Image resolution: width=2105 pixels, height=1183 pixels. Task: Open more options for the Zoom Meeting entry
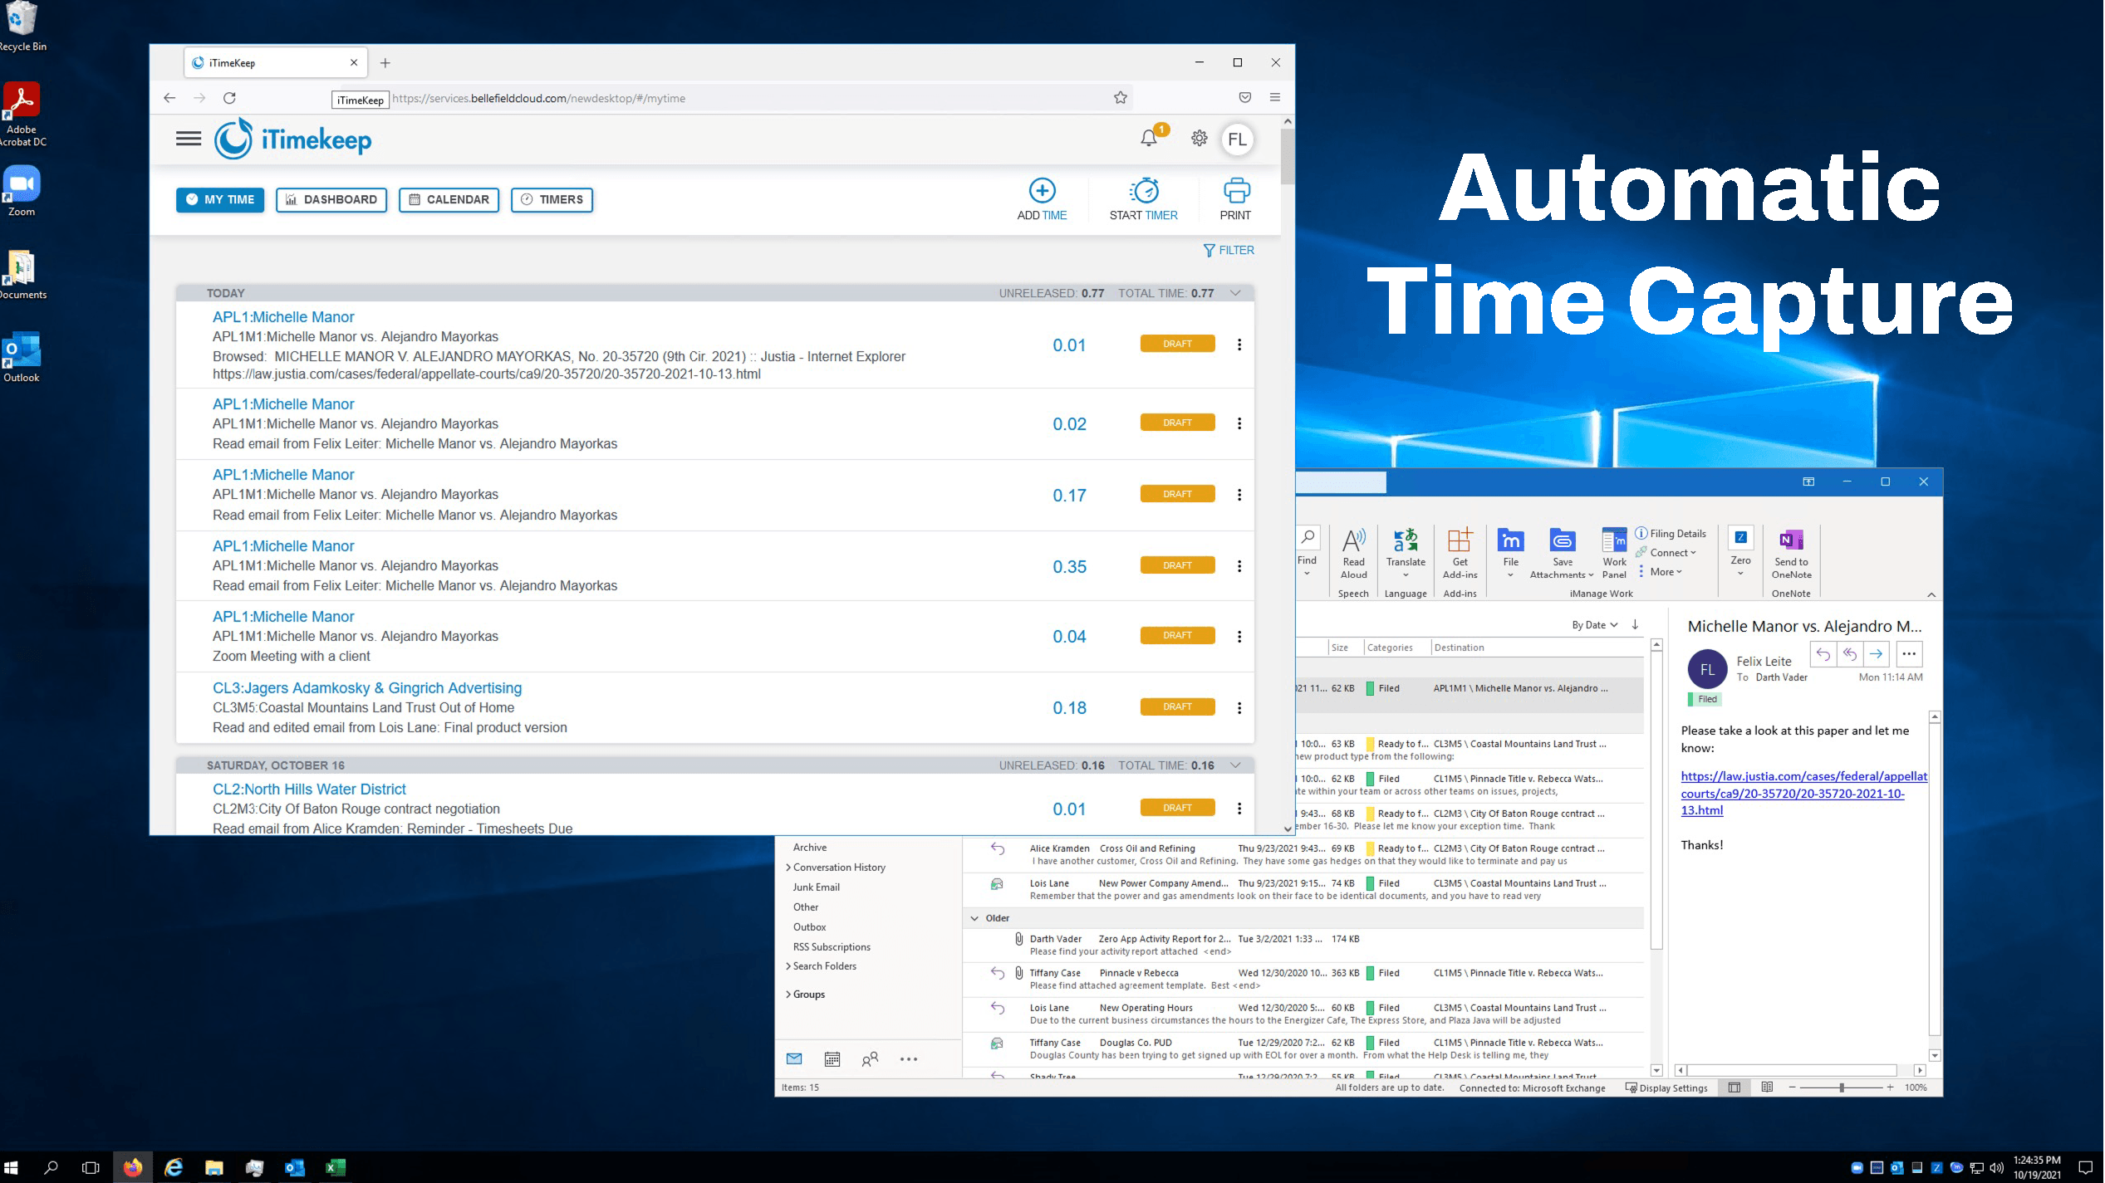(1239, 637)
